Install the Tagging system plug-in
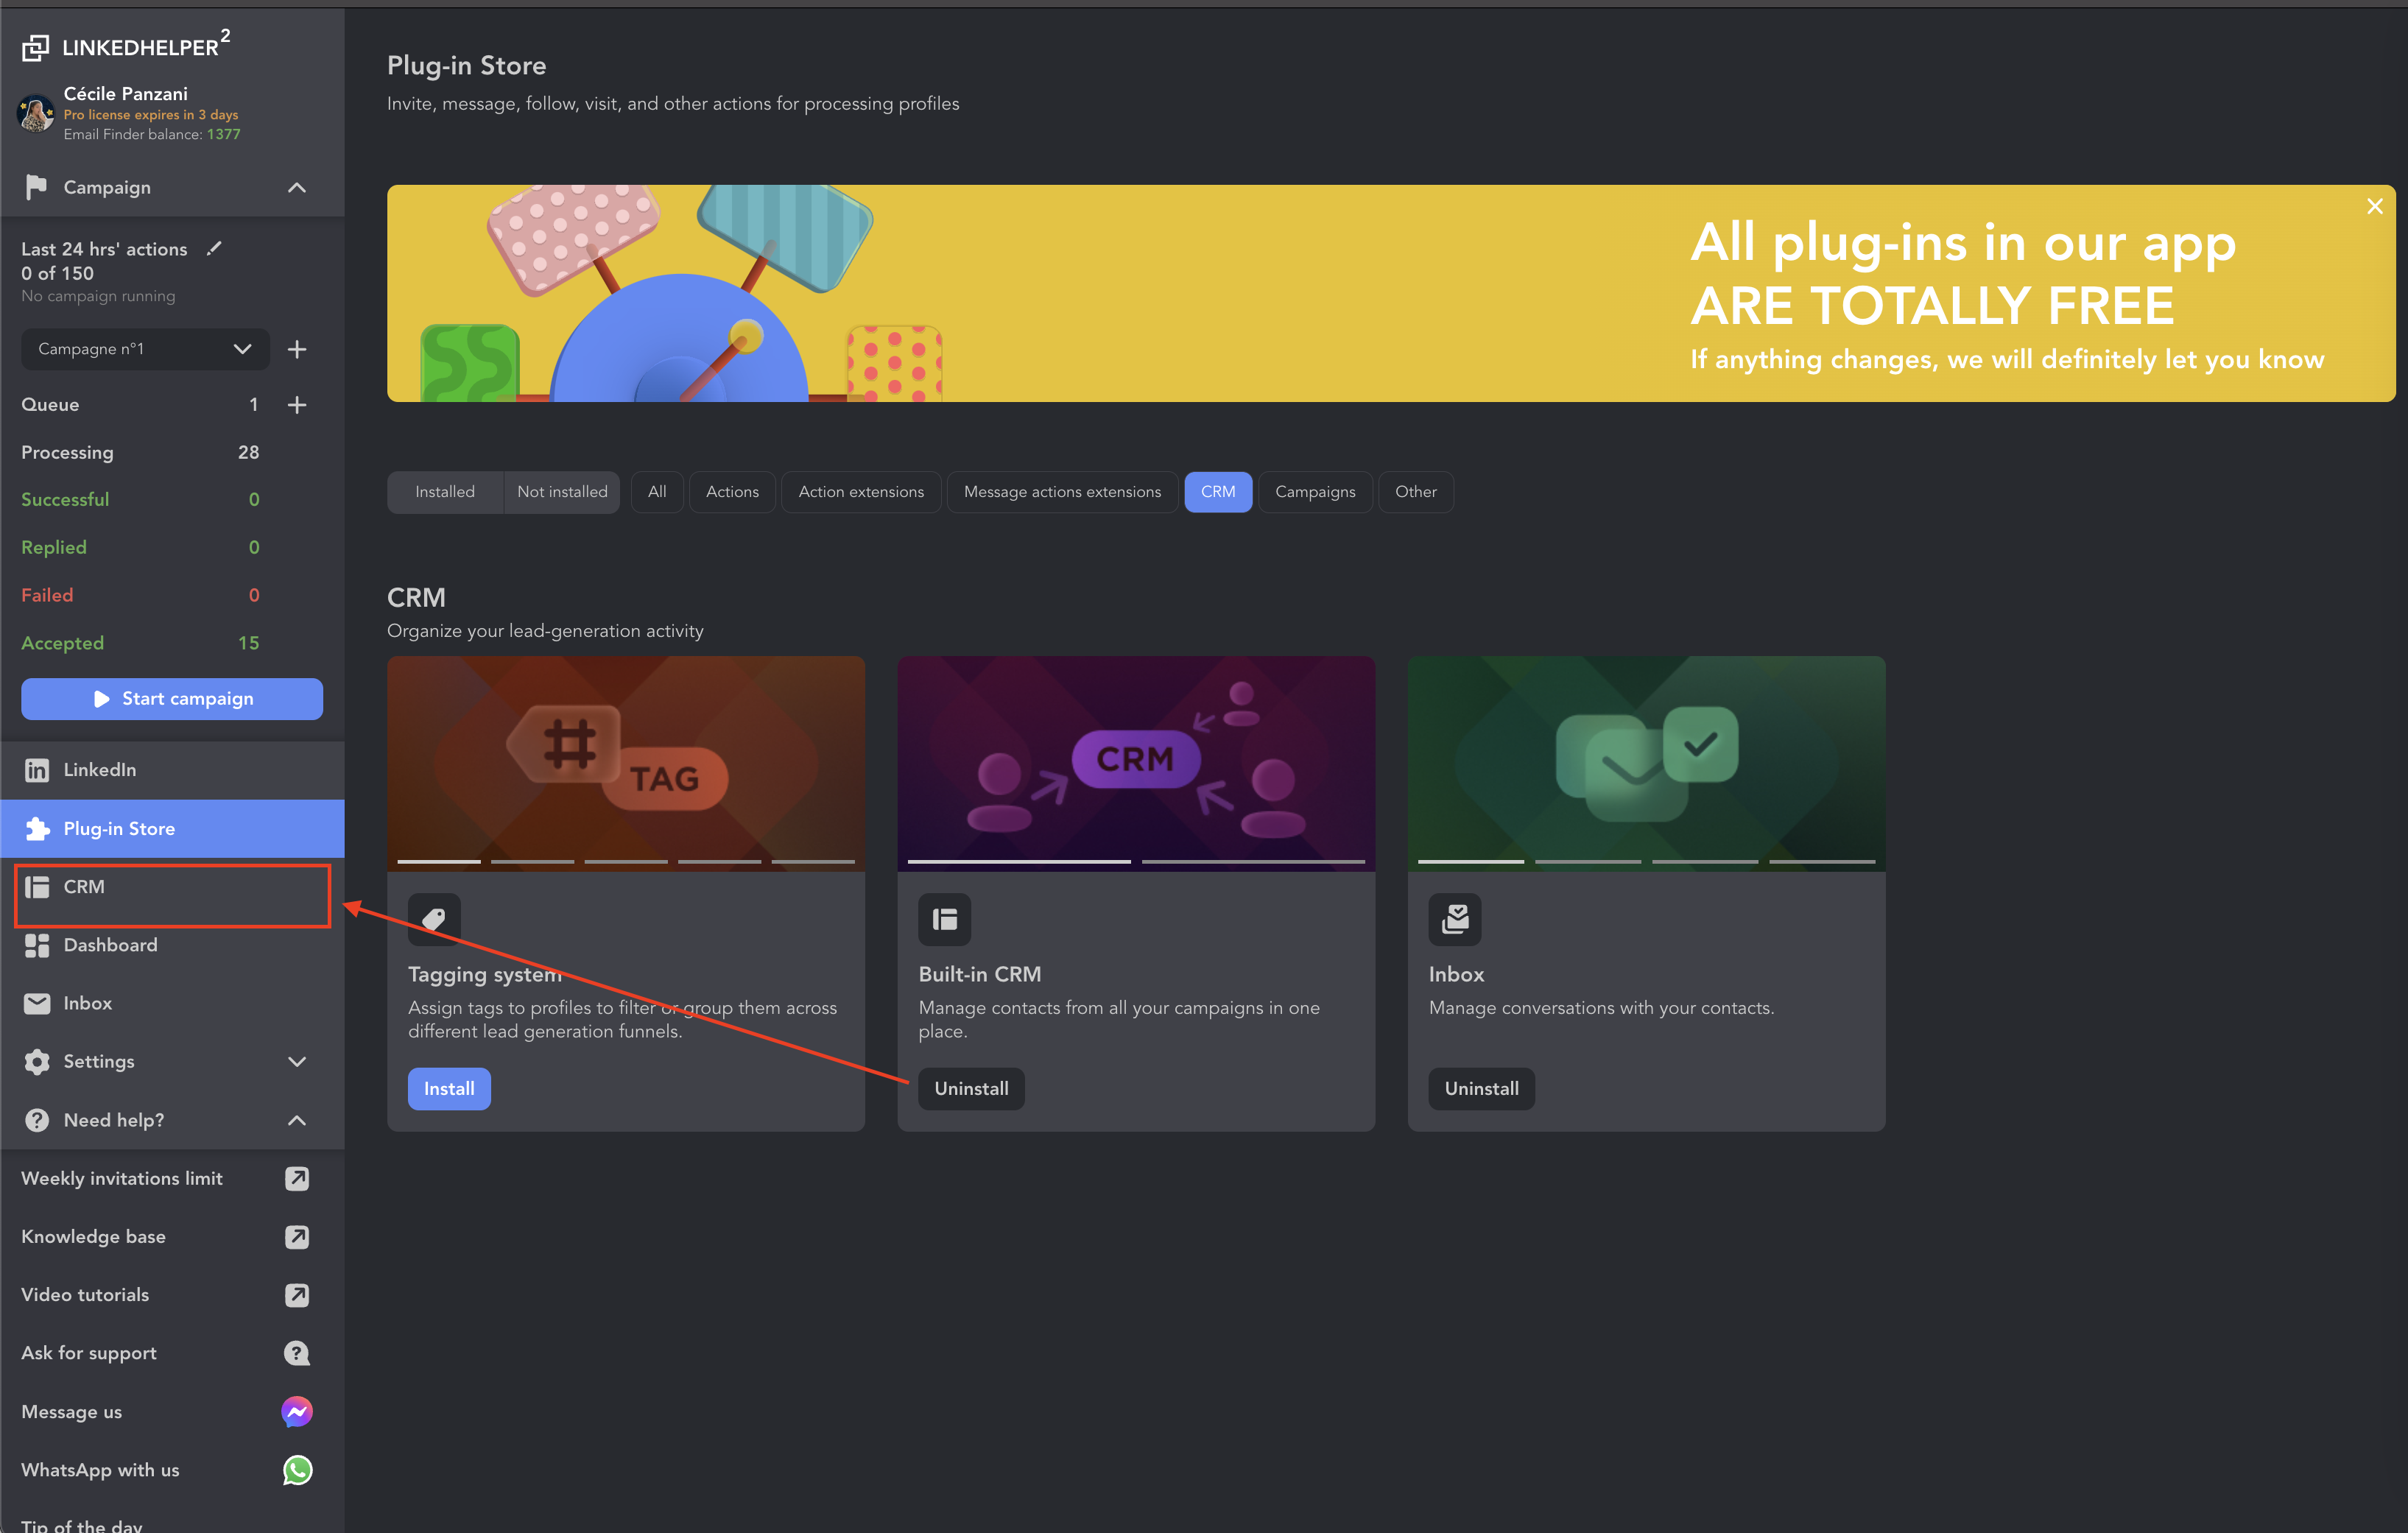Viewport: 2408px width, 1533px height. 449,1088
